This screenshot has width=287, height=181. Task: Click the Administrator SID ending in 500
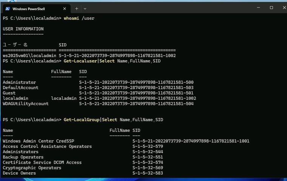pyautogui.click(x=136, y=82)
